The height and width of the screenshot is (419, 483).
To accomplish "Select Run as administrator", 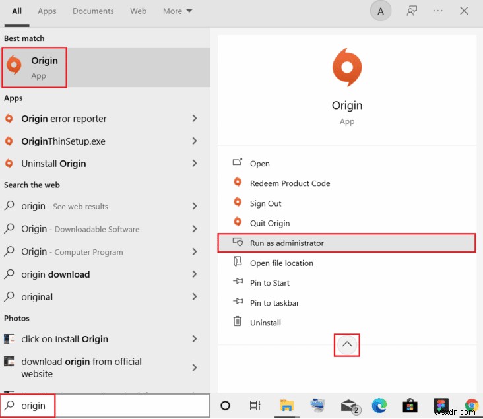I will click(347, 243).
